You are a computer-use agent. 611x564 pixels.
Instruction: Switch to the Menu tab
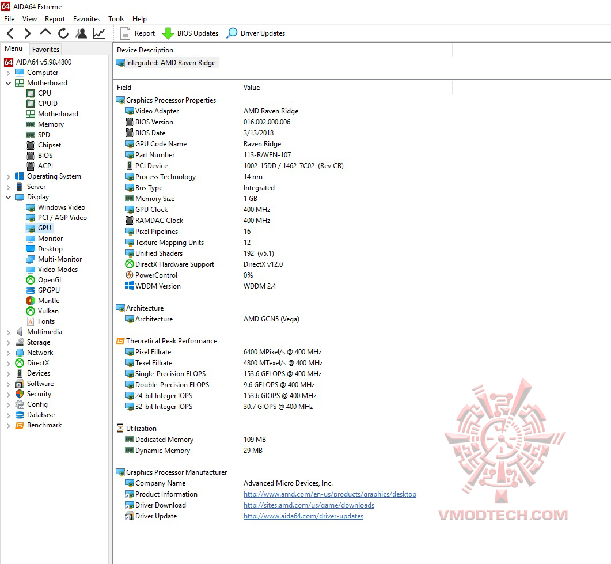pos(14,48)
